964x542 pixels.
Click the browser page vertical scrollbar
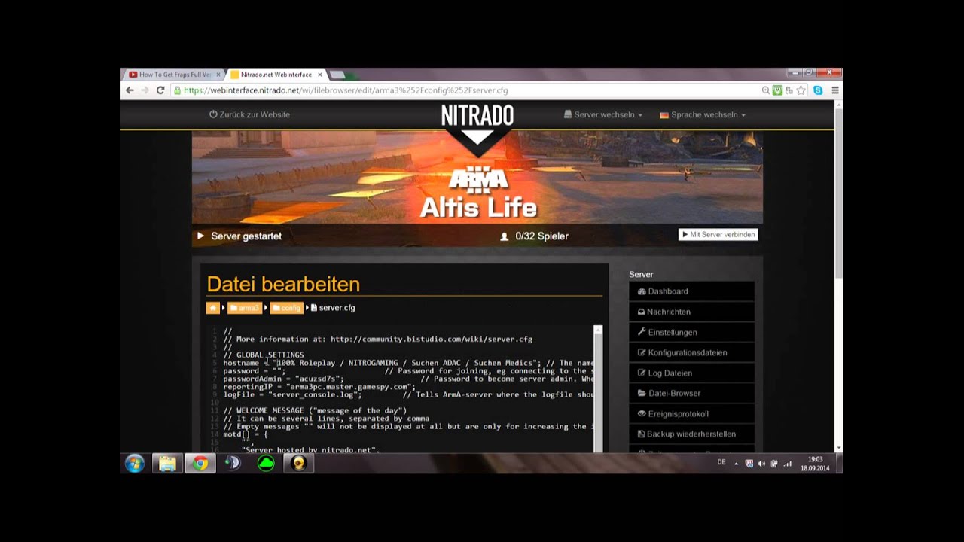click(x=838, y=276)
